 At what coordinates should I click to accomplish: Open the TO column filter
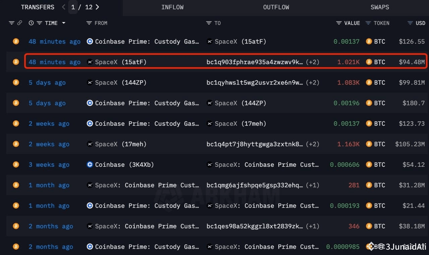click(x=209, y=23)
